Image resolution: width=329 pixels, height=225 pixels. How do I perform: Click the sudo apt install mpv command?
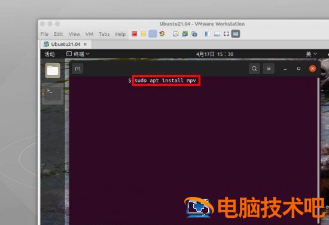pos(165,81)
